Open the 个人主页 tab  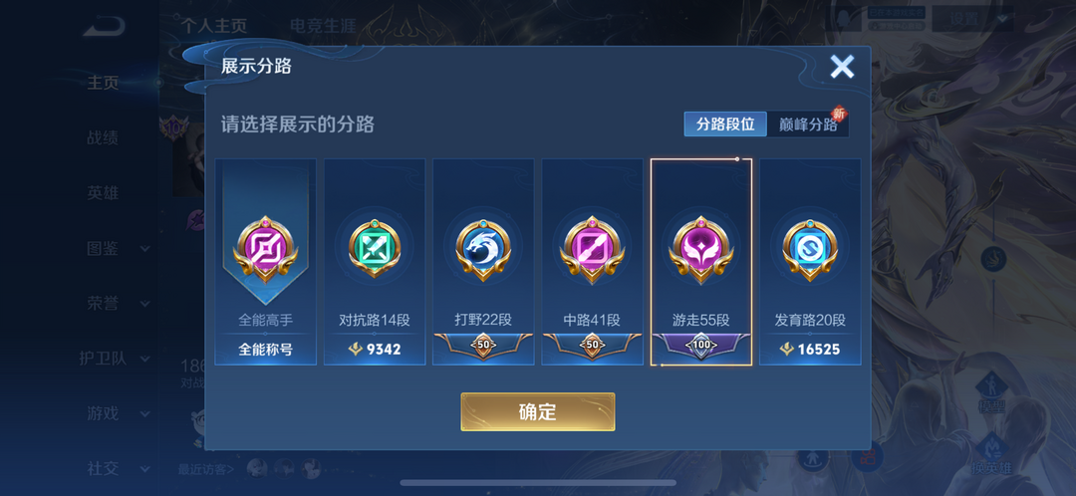214,26
